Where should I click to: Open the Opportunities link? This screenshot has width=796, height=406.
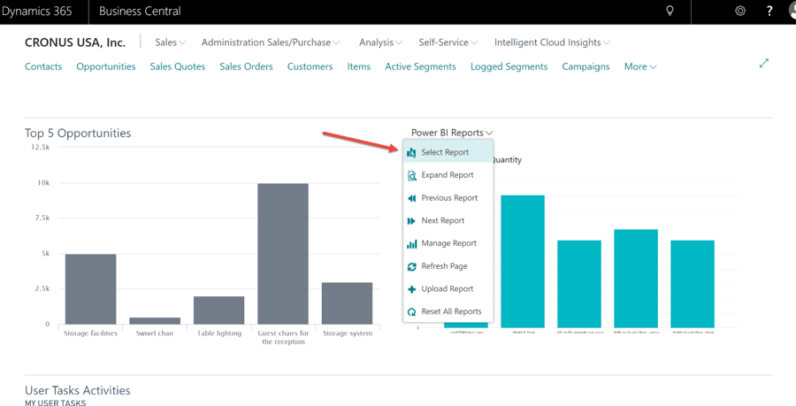[106, 66]
